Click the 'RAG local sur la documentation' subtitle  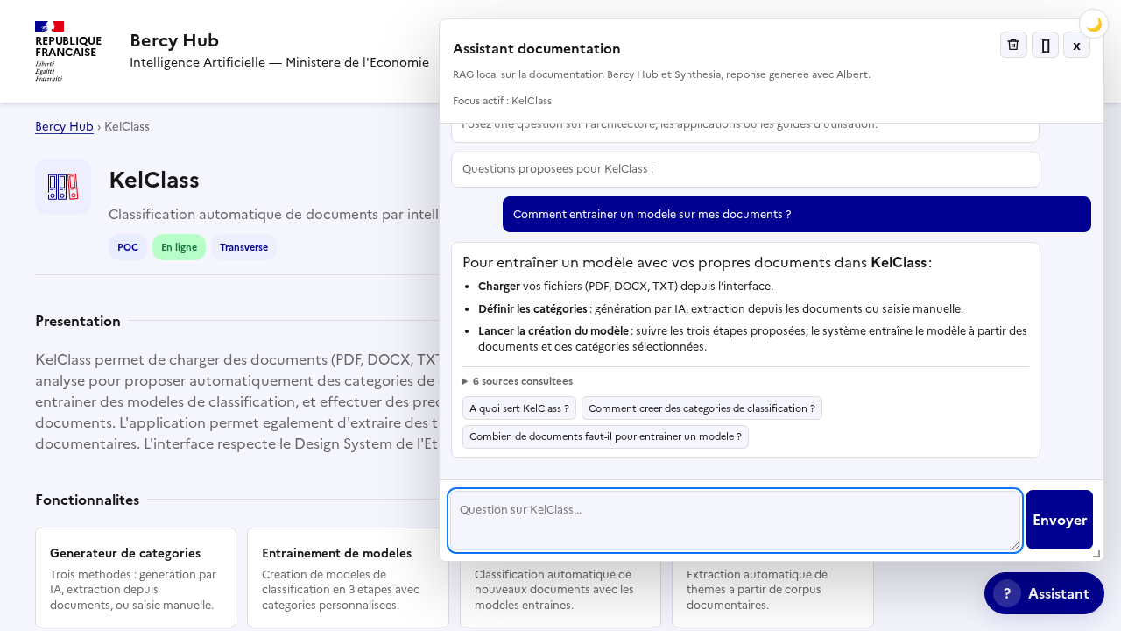pos(661,74)
